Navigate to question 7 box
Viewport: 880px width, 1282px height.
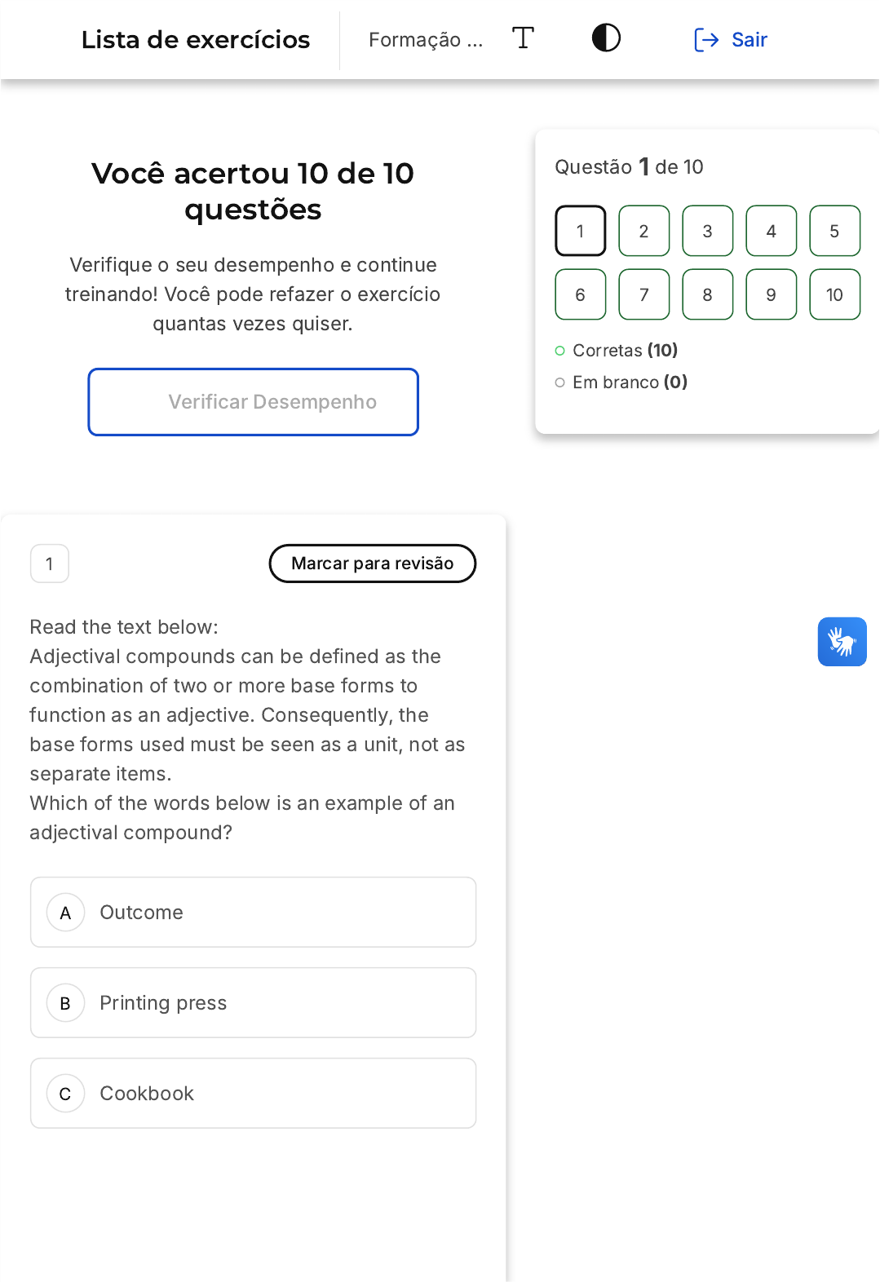click(x=643, y=294)
